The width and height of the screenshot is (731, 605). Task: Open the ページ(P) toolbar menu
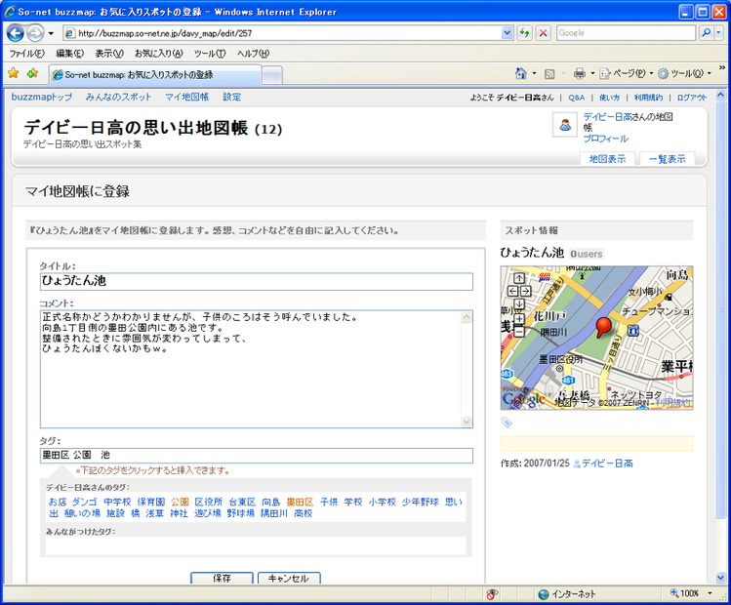coord(627,73)
